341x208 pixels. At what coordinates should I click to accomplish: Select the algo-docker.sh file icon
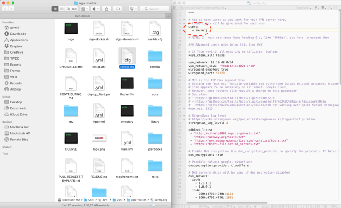click(99, 28)
